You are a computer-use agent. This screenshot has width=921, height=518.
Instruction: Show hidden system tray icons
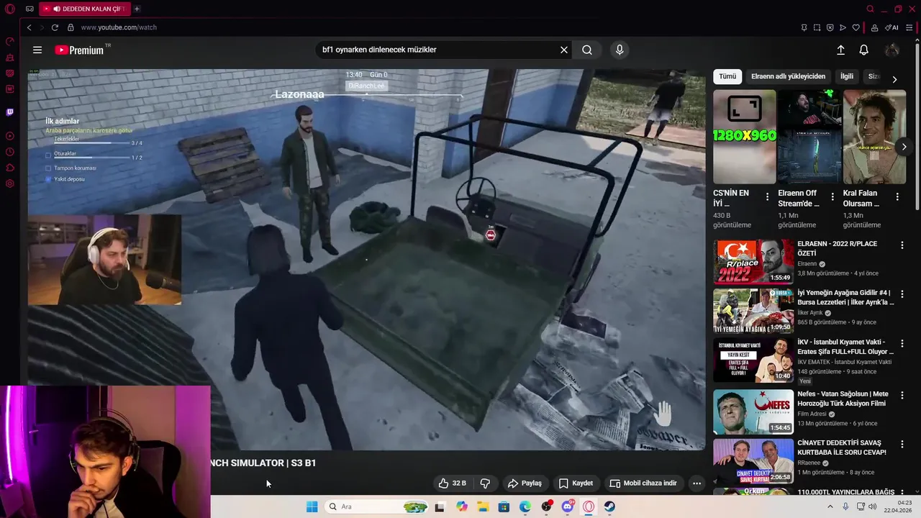point(830,506)
